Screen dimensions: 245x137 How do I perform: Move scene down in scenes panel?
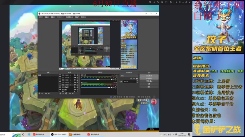click(x=49, y=93)
